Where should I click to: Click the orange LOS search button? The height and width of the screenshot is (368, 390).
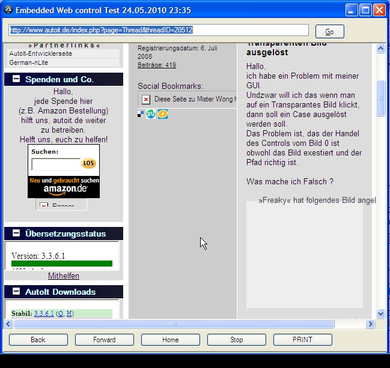click(89, 163)
